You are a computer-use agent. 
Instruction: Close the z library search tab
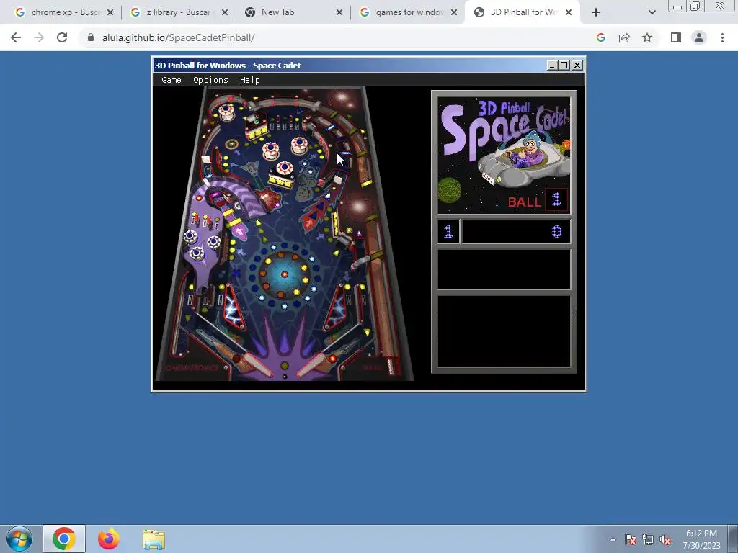[225, 12]
